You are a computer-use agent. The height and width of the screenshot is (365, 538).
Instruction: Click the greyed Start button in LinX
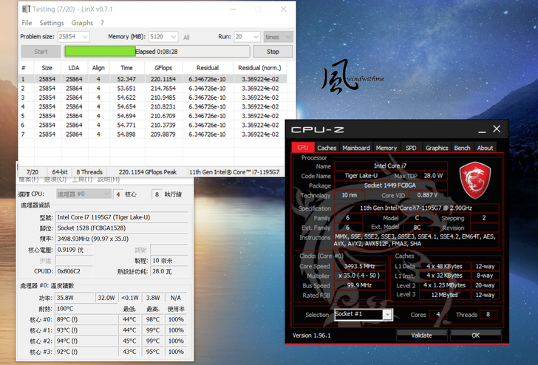(x=41, y=52)
